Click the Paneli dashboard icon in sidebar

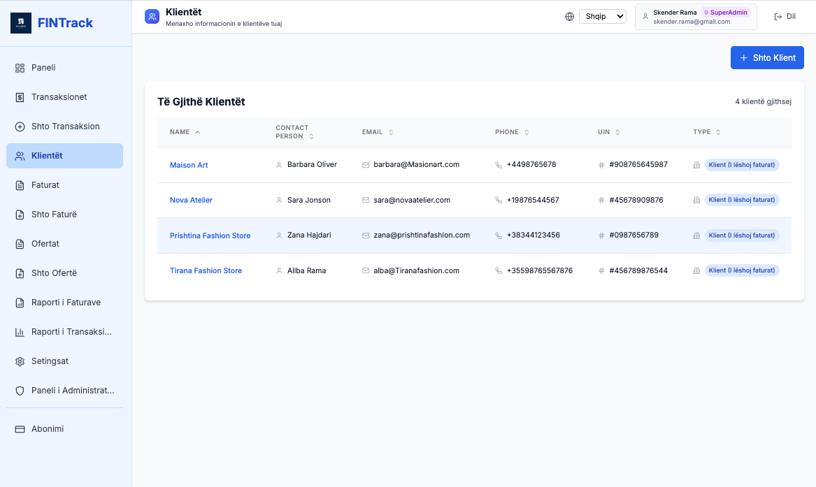(20, 68)
